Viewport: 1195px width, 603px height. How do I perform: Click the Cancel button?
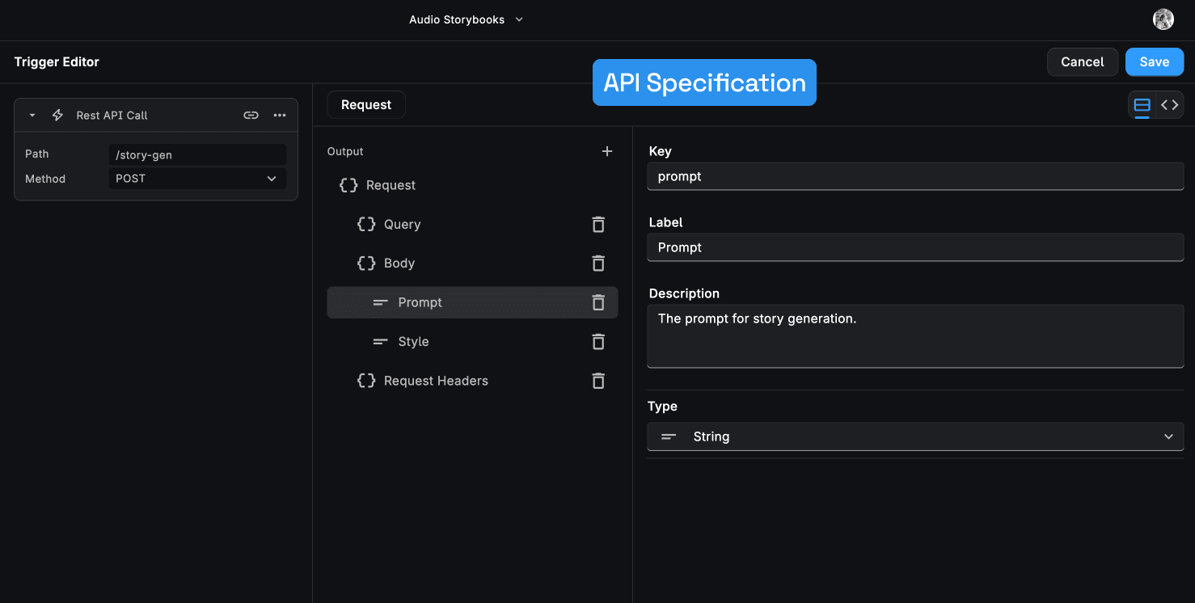coord(1082,62)
